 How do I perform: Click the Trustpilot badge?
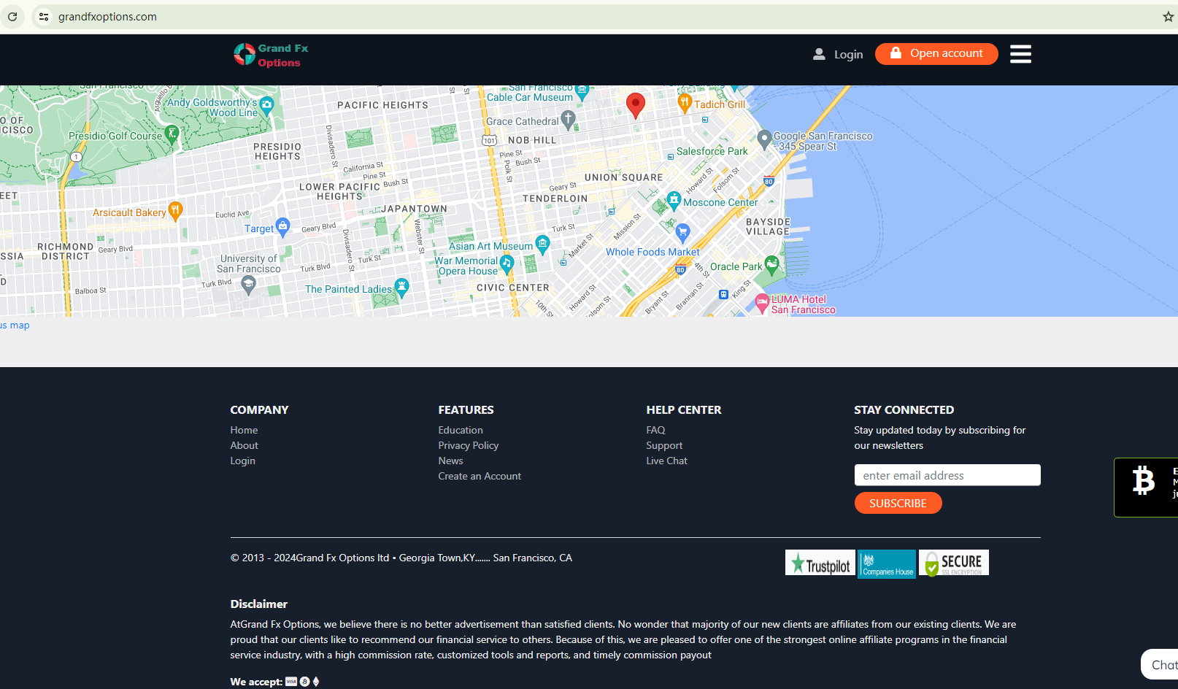[x=820, y=563]
